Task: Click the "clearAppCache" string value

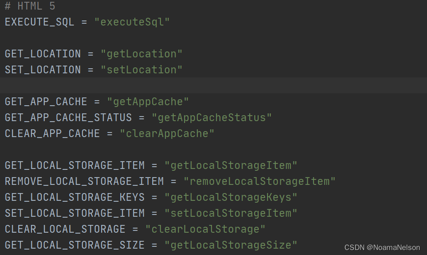Action: click(x=167, y=133)
